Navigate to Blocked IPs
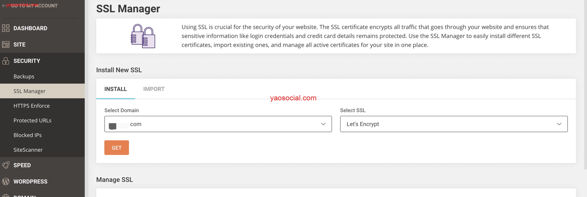This screenshot has height=197, width=587. pyautogui.click(x=28, y=135)
